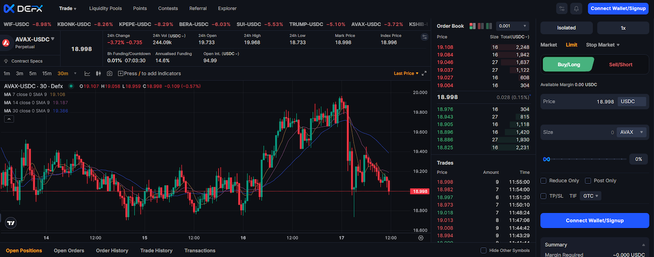
Task: Open stats customization sliders icon
Action: coord(425,36)
